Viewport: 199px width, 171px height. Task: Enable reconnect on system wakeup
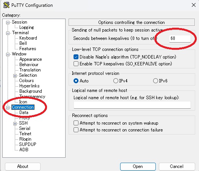click(76, 123)
